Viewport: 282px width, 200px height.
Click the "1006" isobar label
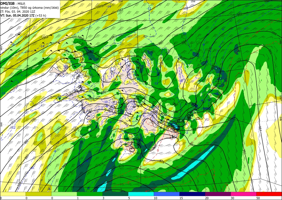click(x=18, y=34)
